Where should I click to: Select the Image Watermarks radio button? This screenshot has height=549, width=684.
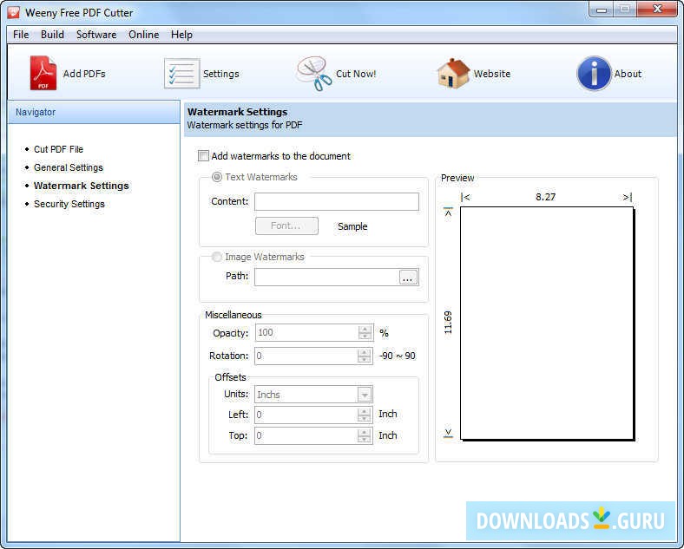pyautogui.click(x=217, y=257)
